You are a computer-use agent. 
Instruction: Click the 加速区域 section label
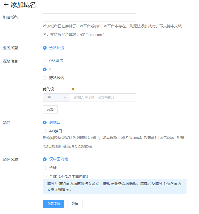10,160
